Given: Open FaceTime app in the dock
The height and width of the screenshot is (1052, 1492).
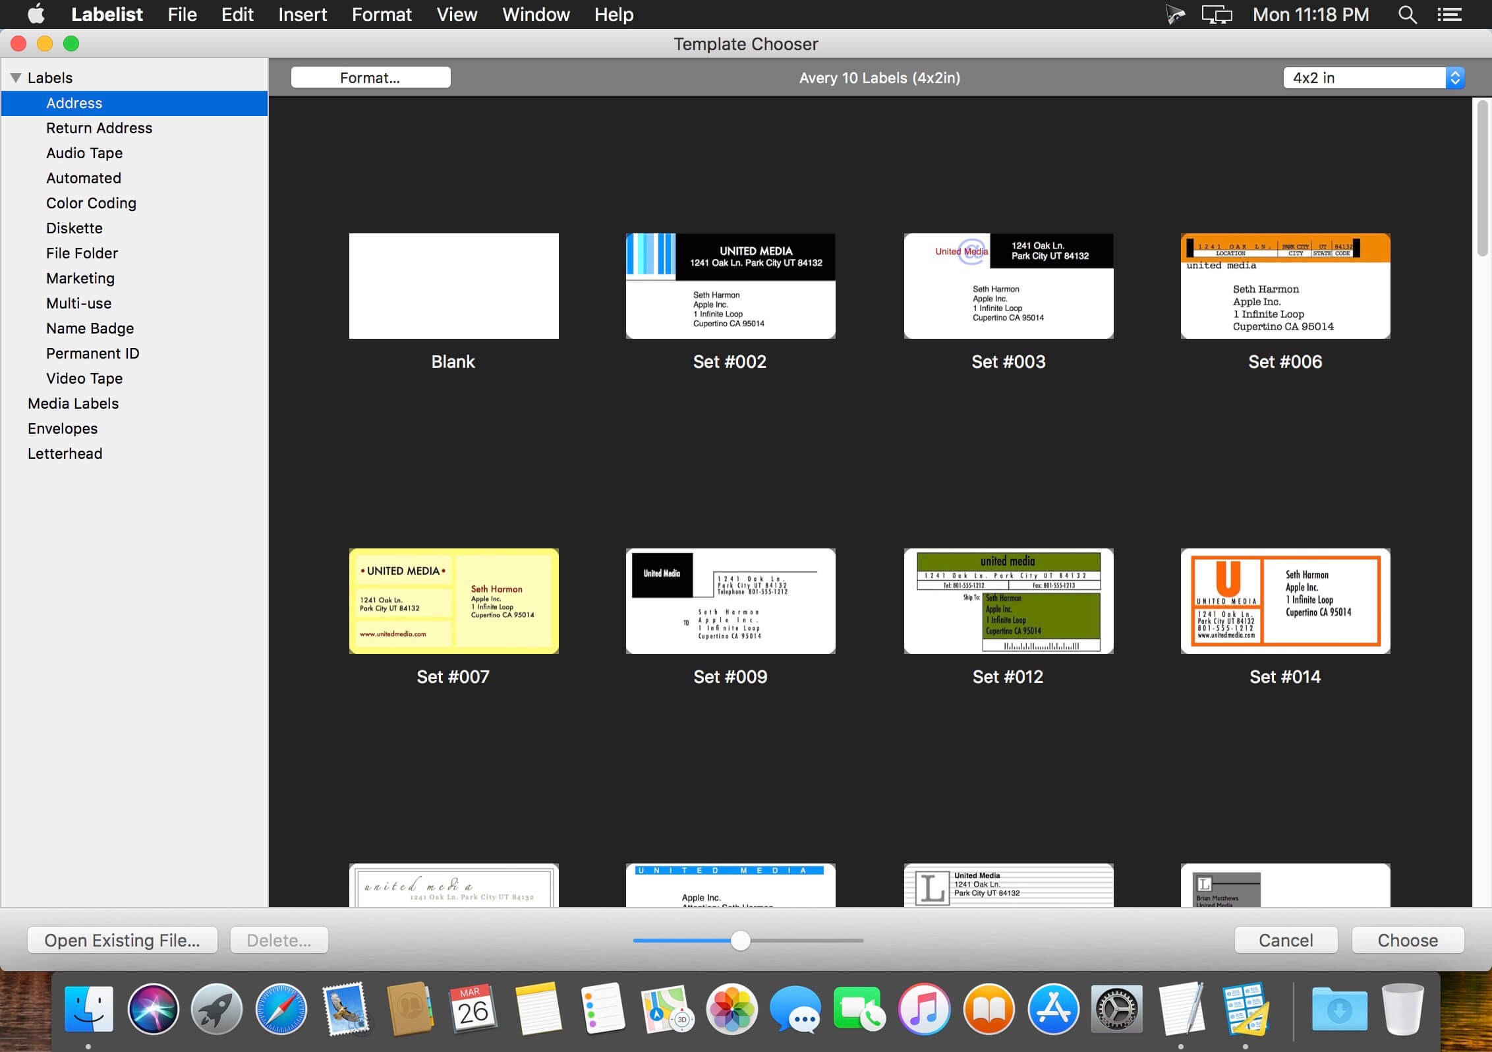Looking at the screenshot, I should tap(859, 1008).
